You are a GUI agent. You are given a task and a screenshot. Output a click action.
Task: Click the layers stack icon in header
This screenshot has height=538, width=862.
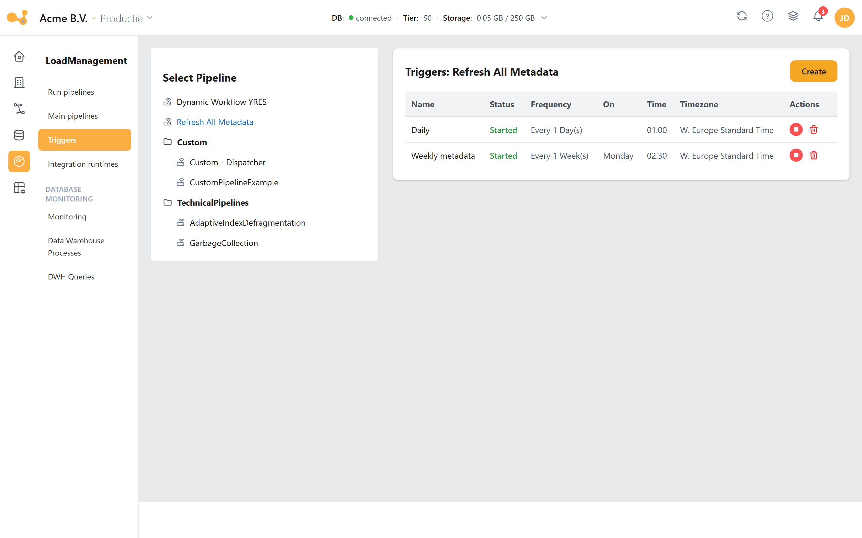(x=793, y=16)
